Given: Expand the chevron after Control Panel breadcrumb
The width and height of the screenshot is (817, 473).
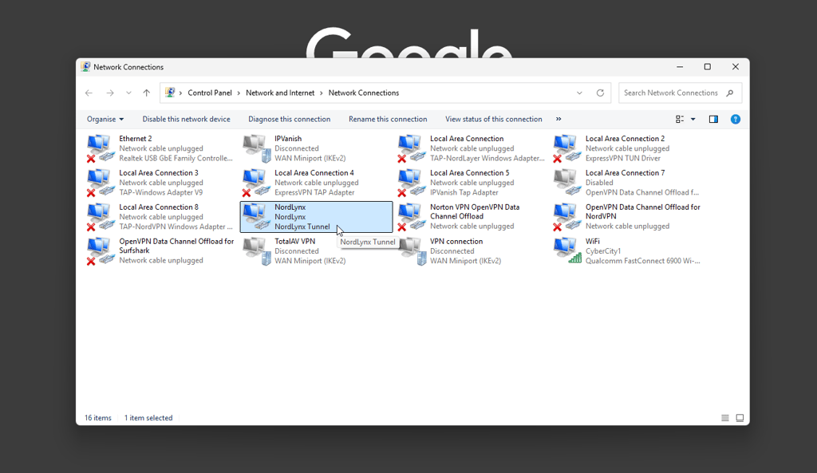Looking at the screenshot, I should [x=239, y=93].
